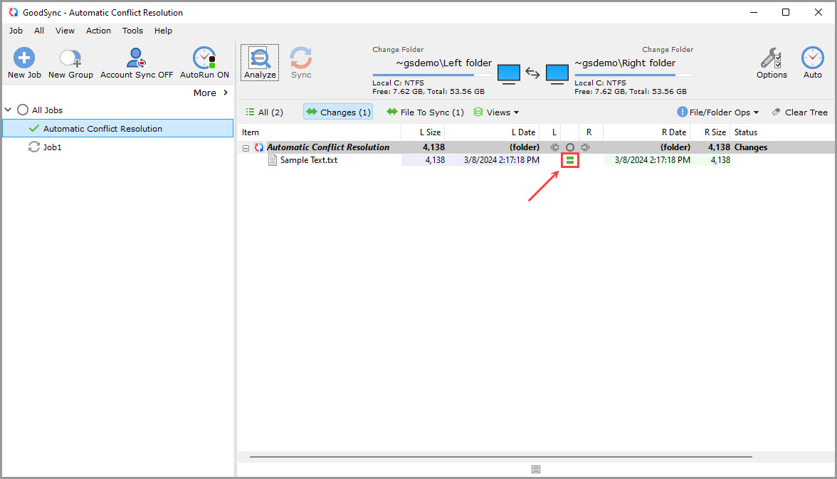Viewport: 837px width, 479px height.
Task: Change the right folder path ~gsdemo\Right folder
Action: tap(625, 63)
